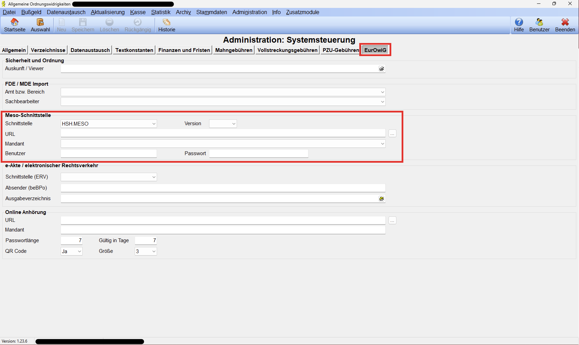
Task: Click ellipsis button beside Online Anhörung URL
Action: pyautogui.click(x=392, y=220)
